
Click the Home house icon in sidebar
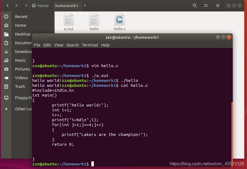pos(6,25)
